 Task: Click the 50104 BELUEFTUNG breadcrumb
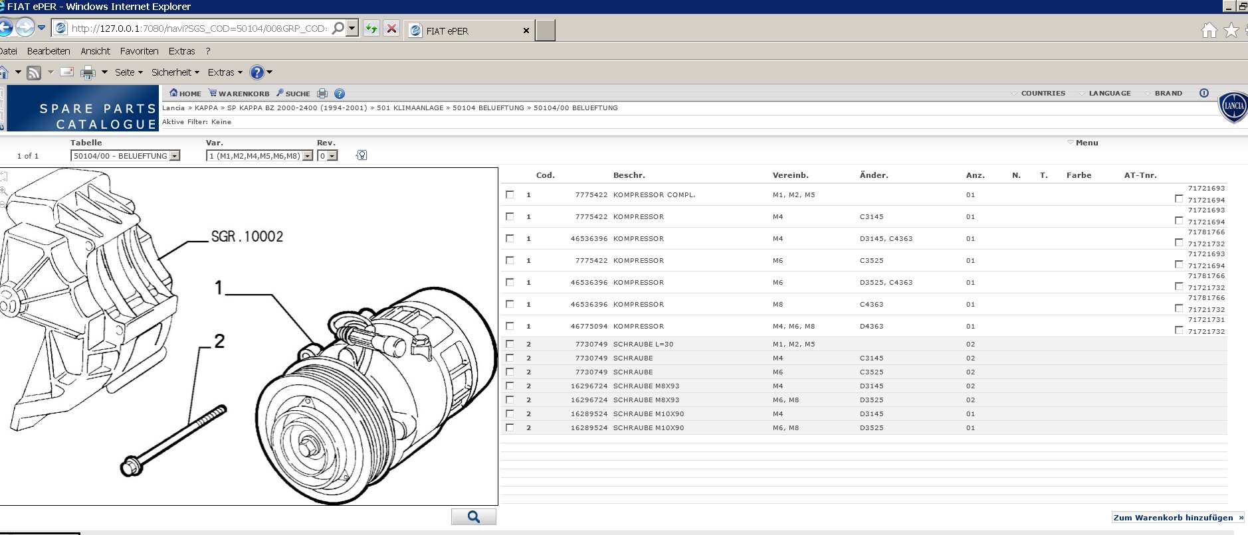[488, 108]
